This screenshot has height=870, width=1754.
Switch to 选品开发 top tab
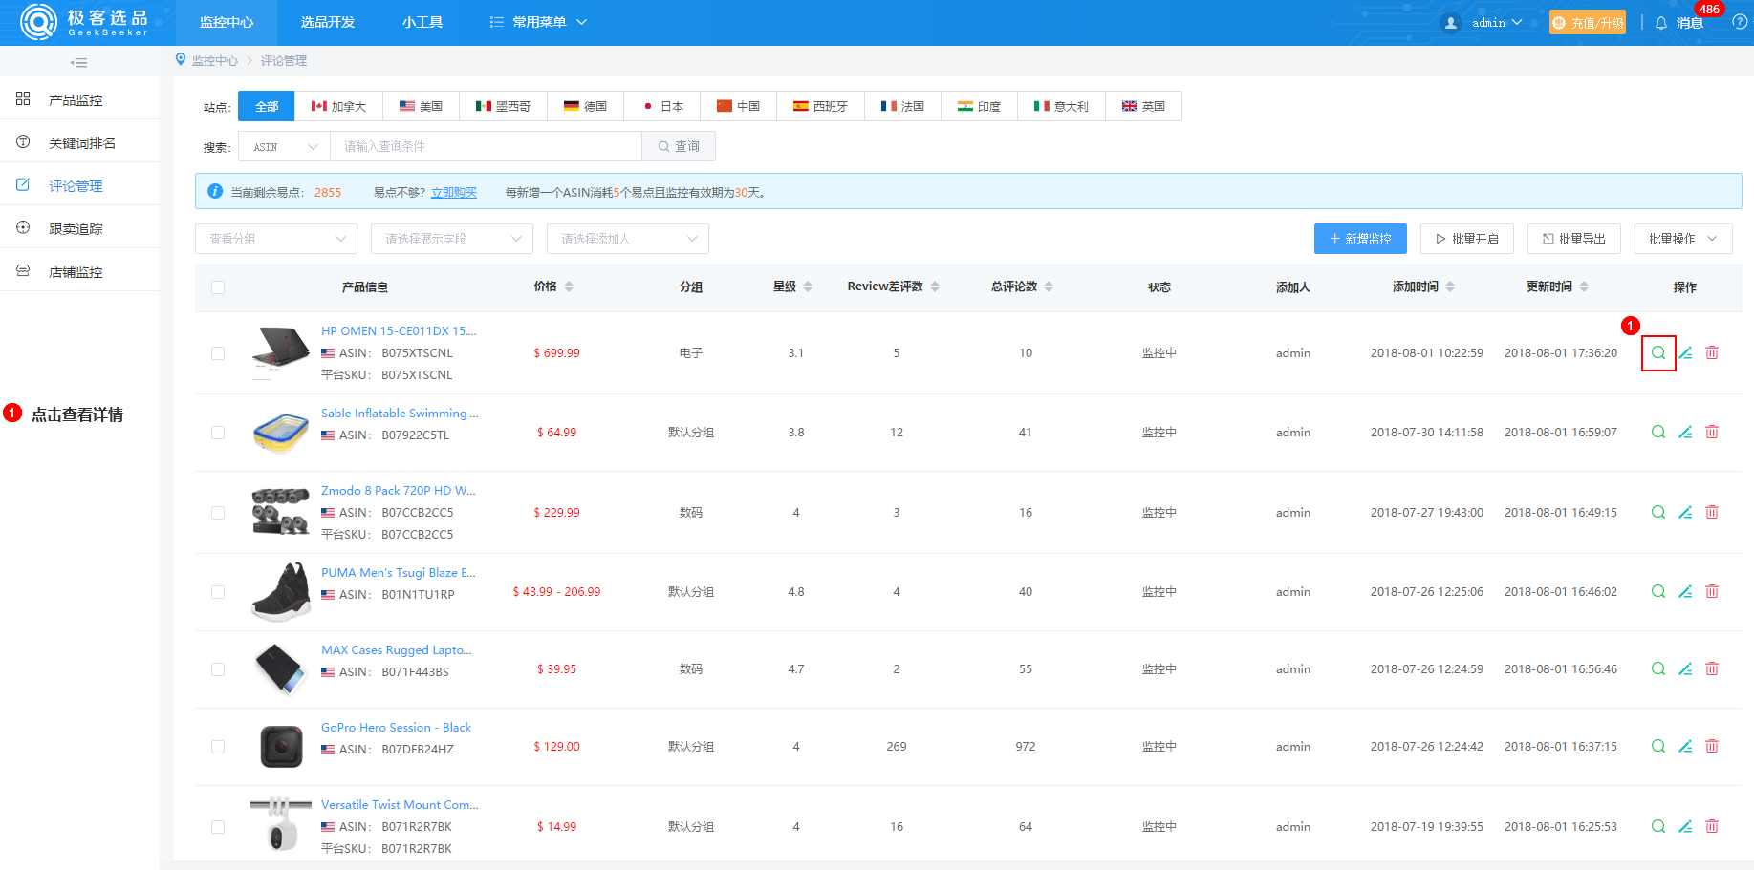pyautogui.click(x=328, y=22)
